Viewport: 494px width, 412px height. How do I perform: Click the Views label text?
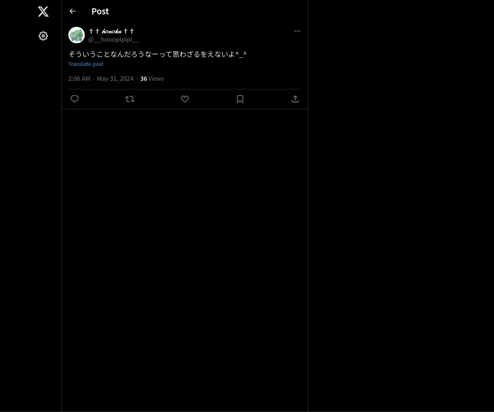coord(156,78)
